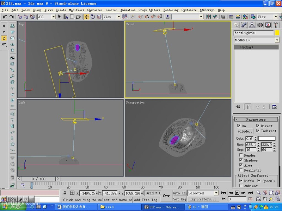Click the Play Animation button

[237, 193]
